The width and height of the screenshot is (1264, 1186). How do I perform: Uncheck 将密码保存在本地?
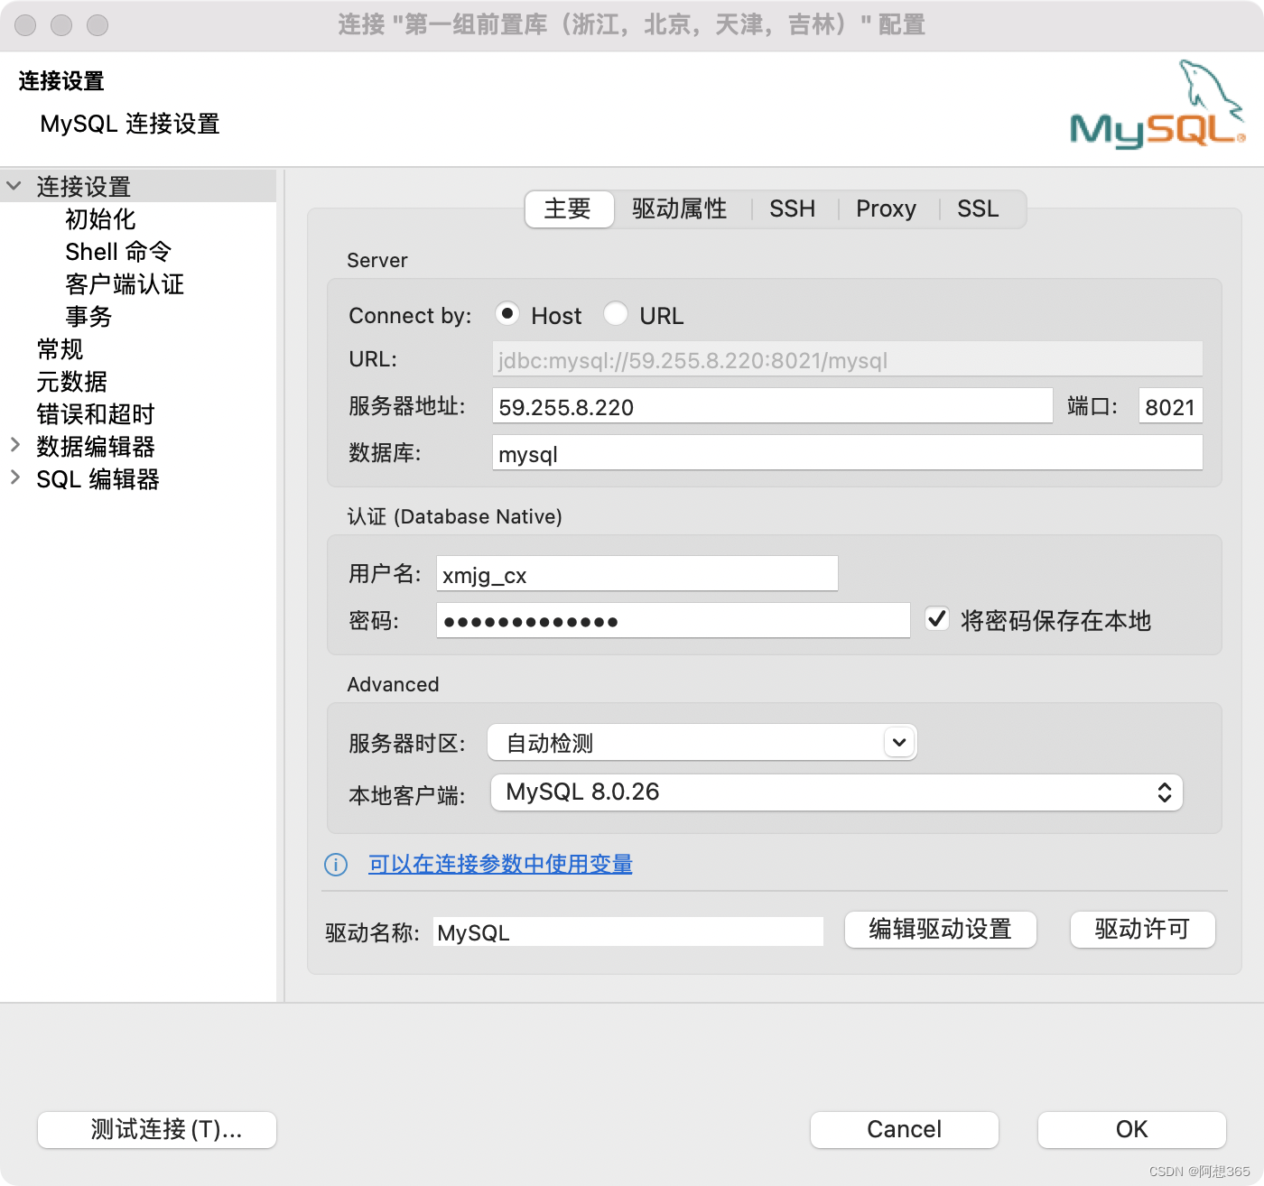coord(936,619)
